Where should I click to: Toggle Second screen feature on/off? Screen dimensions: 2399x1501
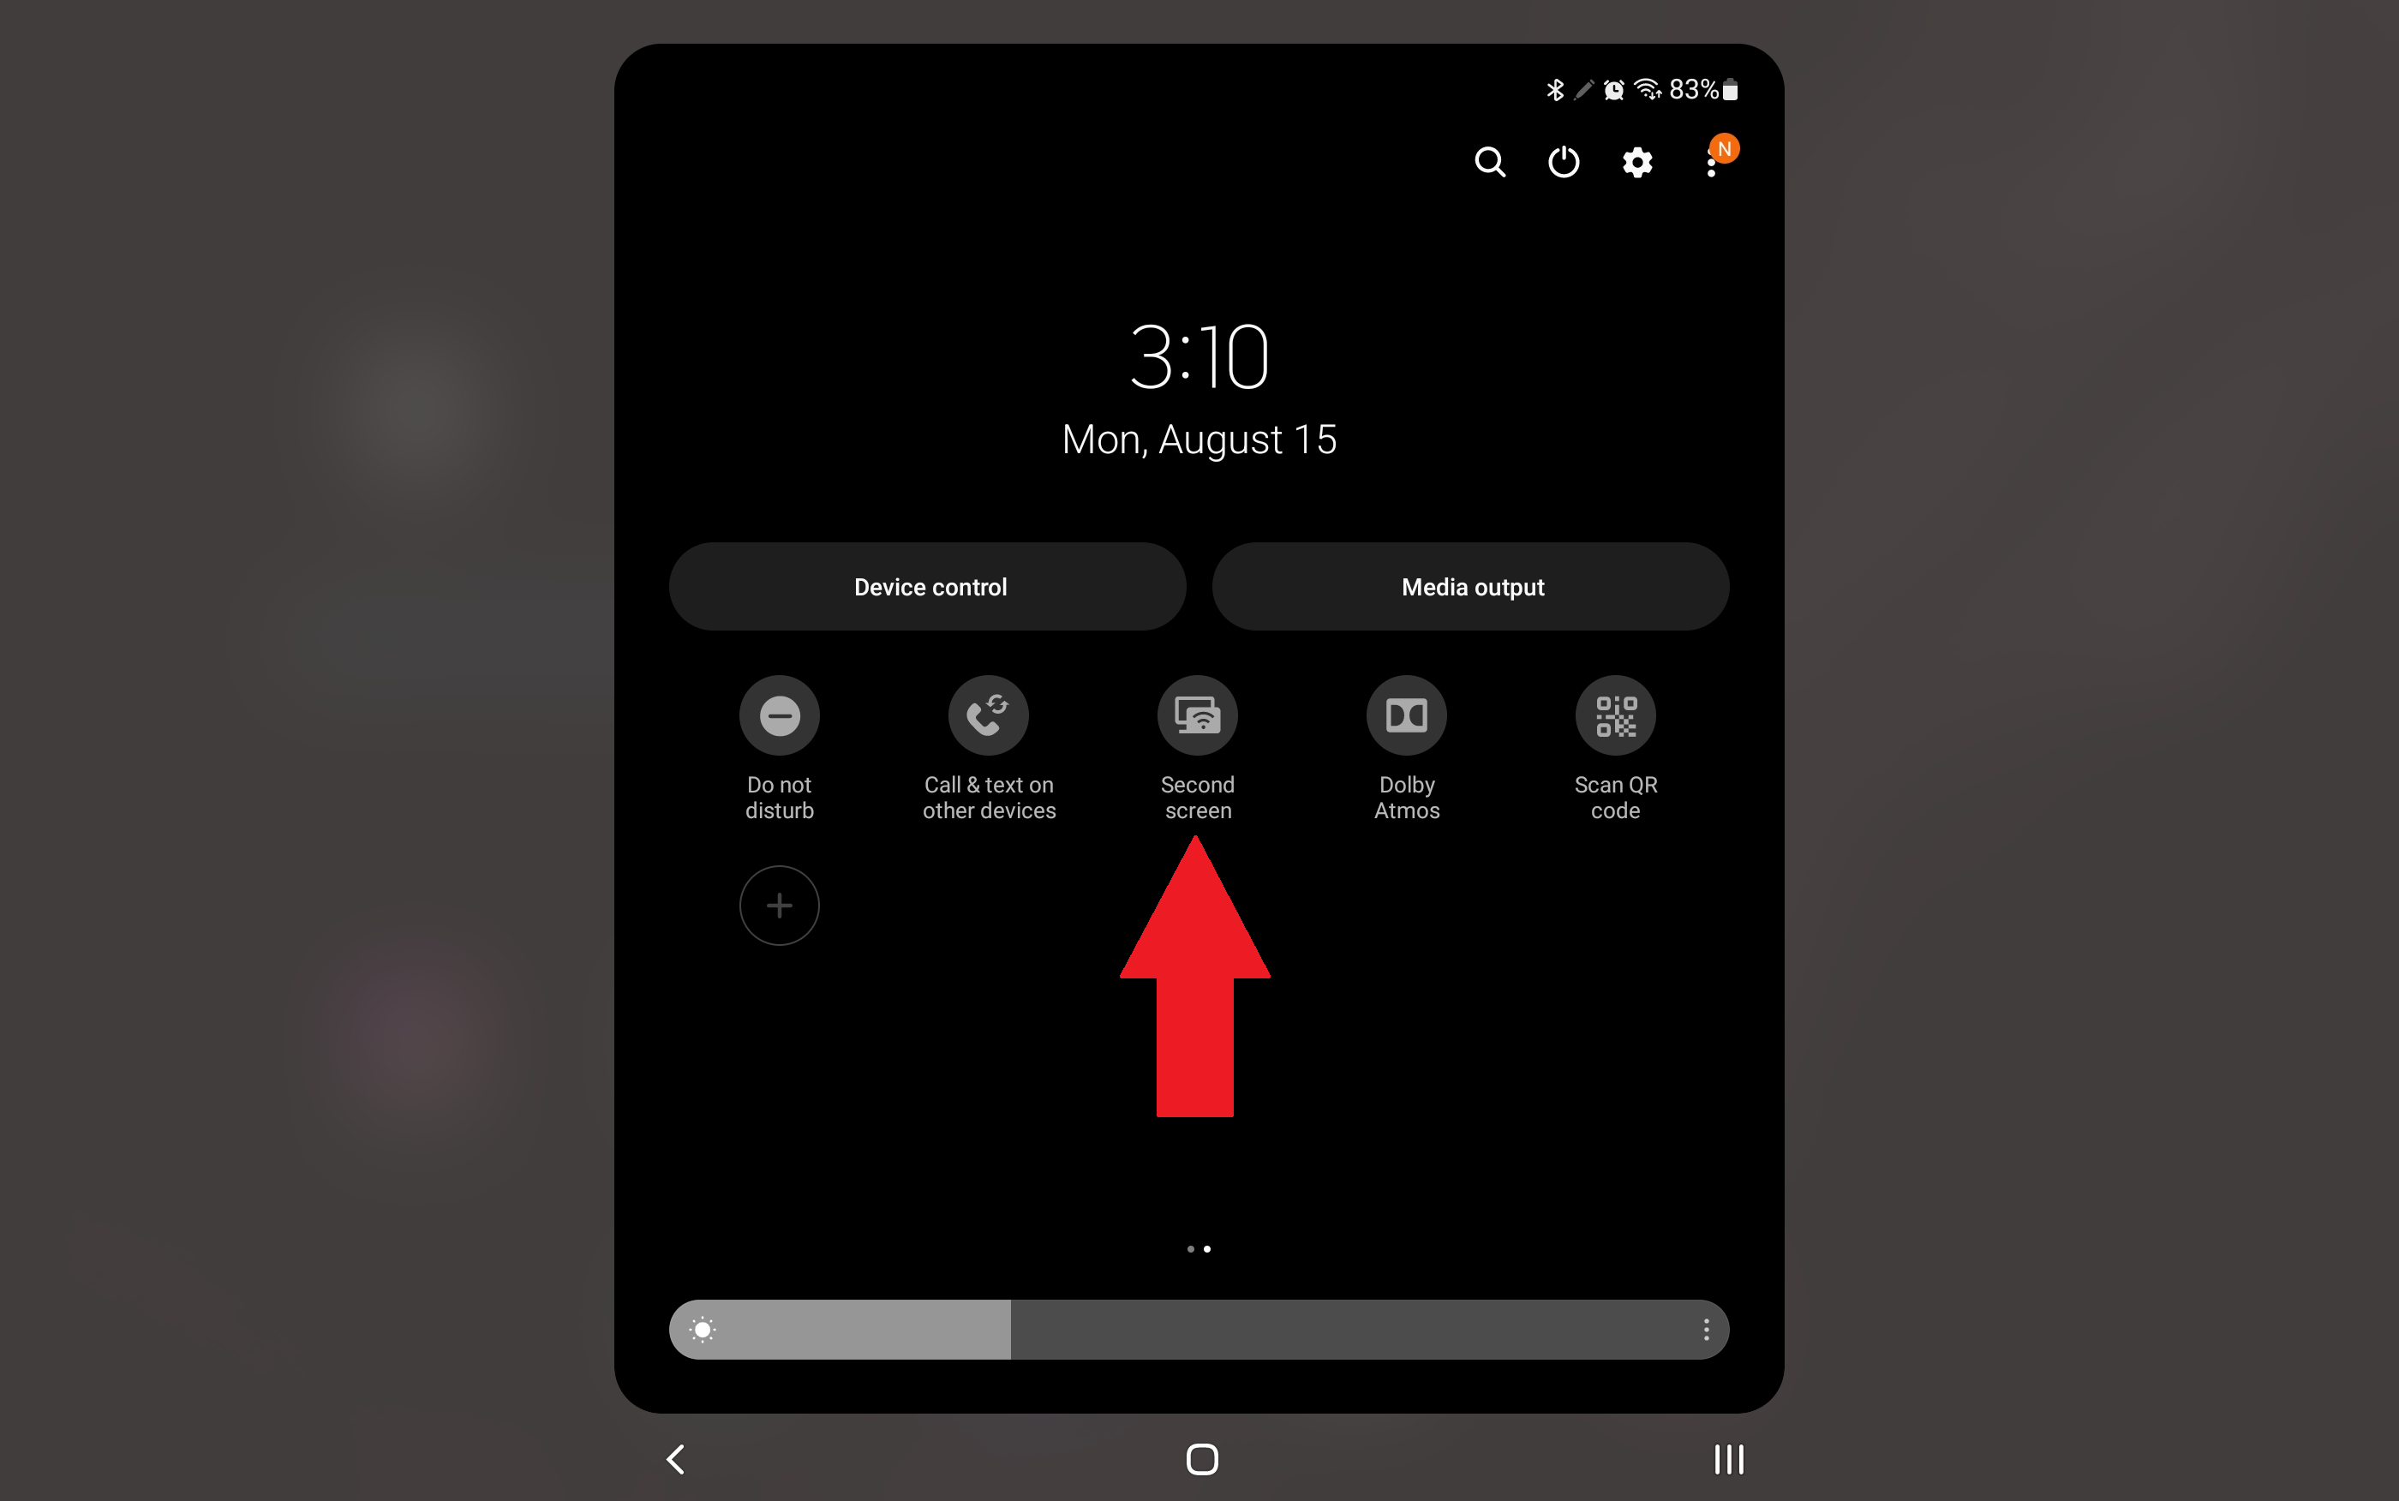point(1198,715)
